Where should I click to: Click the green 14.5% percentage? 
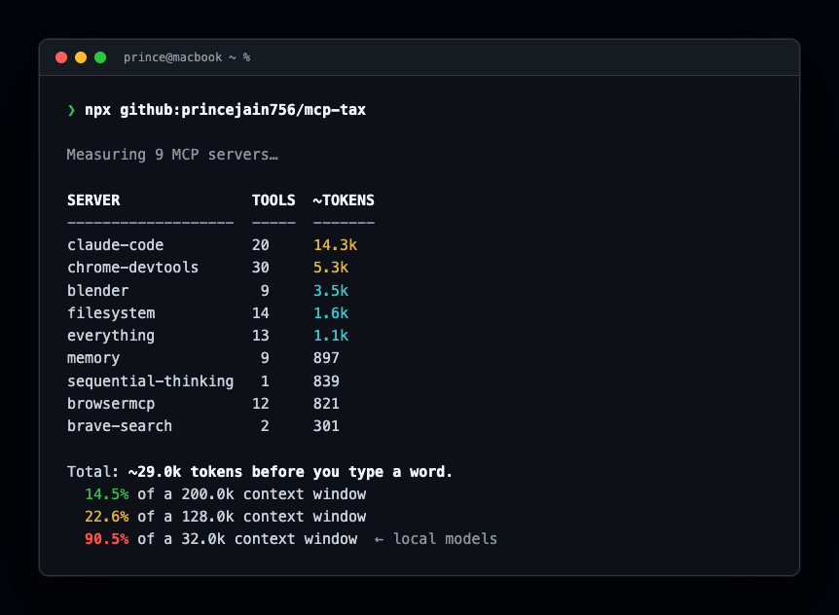[106, 494]
